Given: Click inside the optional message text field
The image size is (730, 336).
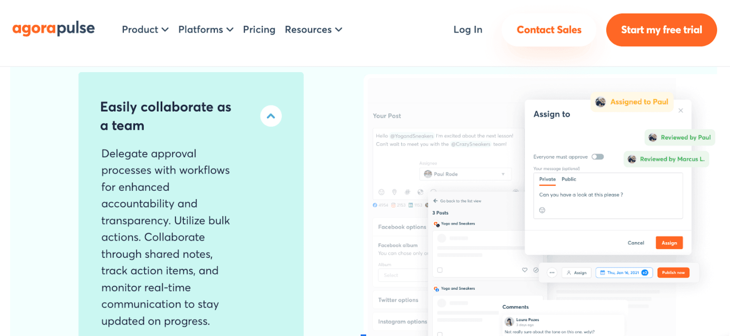Looking at the screenshot, I should (608, 196).
